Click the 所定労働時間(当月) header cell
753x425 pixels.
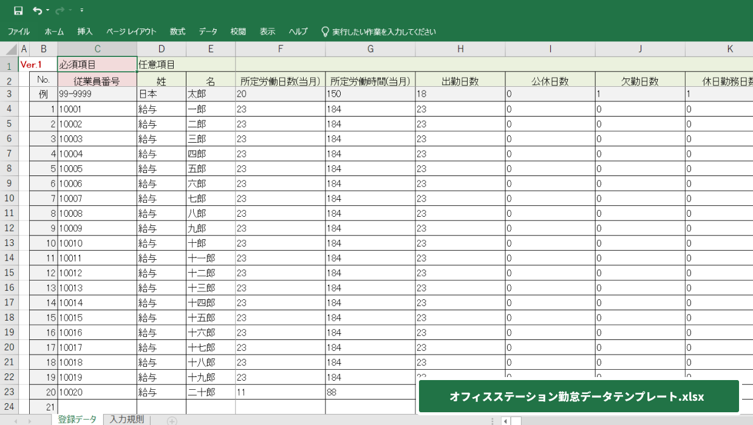pos(370,80)
